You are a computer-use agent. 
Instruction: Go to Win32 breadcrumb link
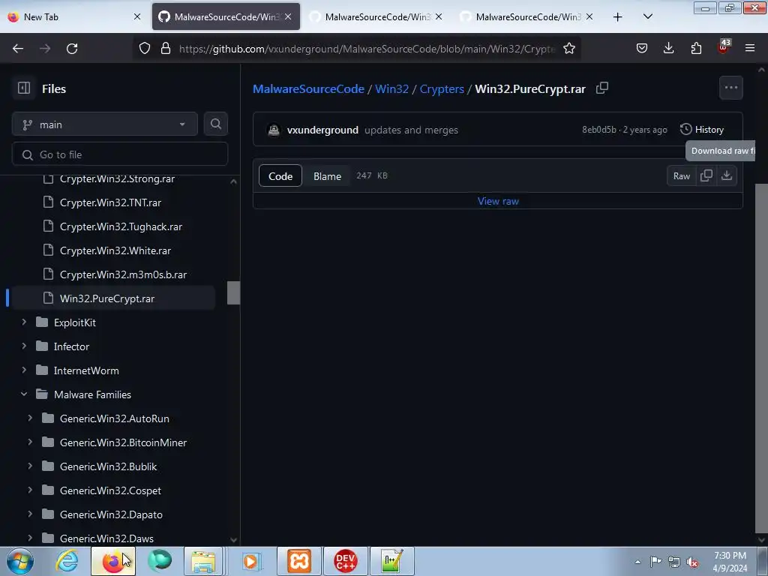[x=391, y=88]
